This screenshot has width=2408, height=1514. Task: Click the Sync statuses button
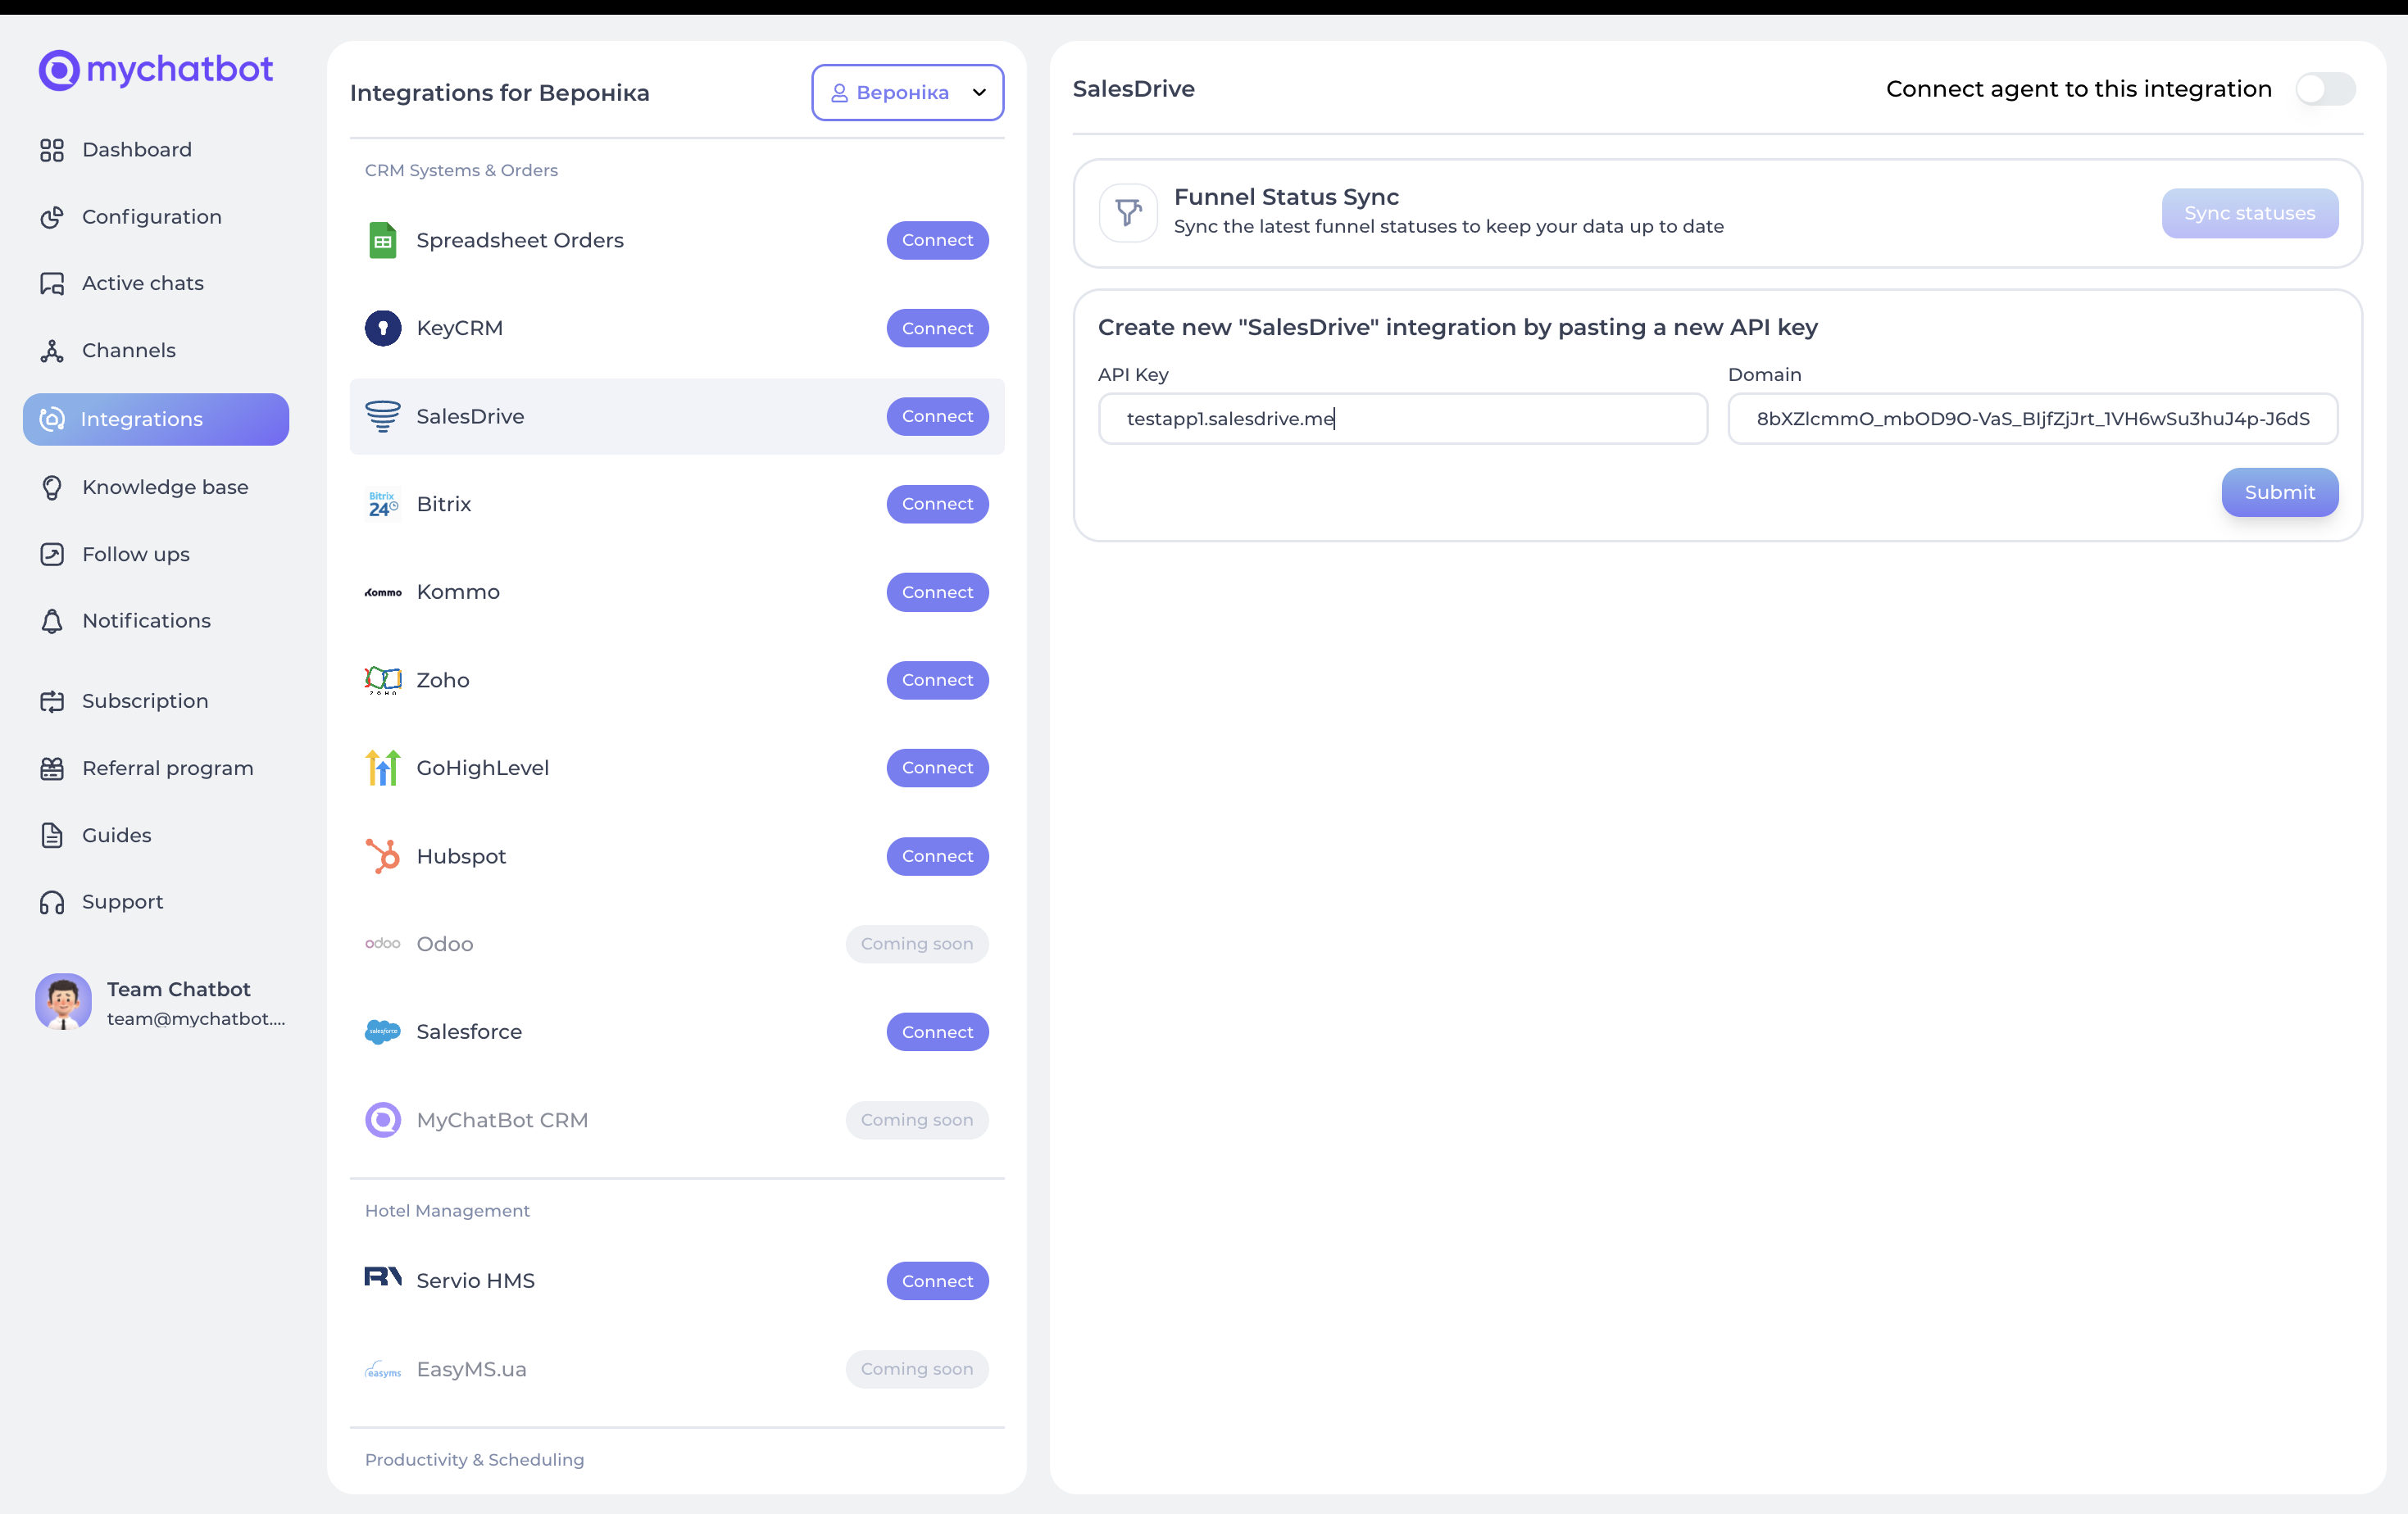pyautogui.click(x=2249, y=213)
